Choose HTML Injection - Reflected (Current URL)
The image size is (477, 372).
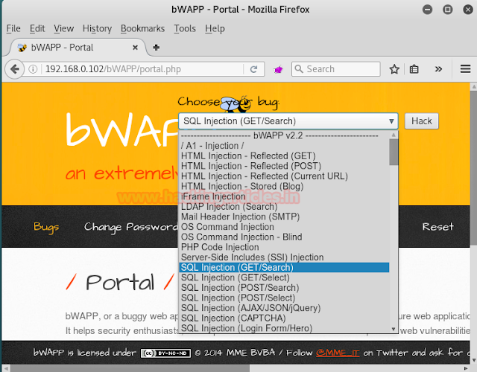click(283, 176)
